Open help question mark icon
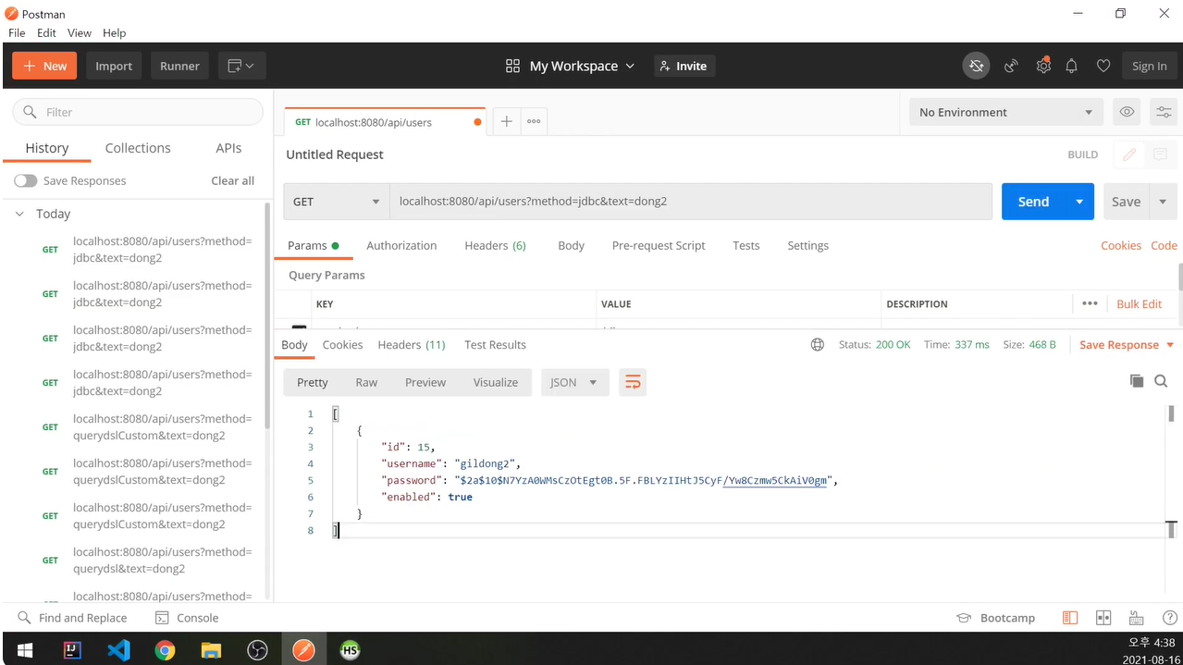1183x665 pixels. coord(1169,618)
